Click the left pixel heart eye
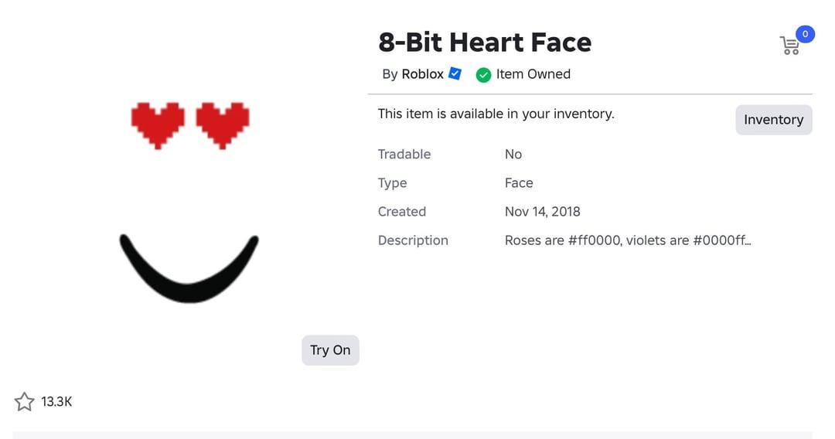This screenshot has height=439, width=835. (x=158, y=124)
